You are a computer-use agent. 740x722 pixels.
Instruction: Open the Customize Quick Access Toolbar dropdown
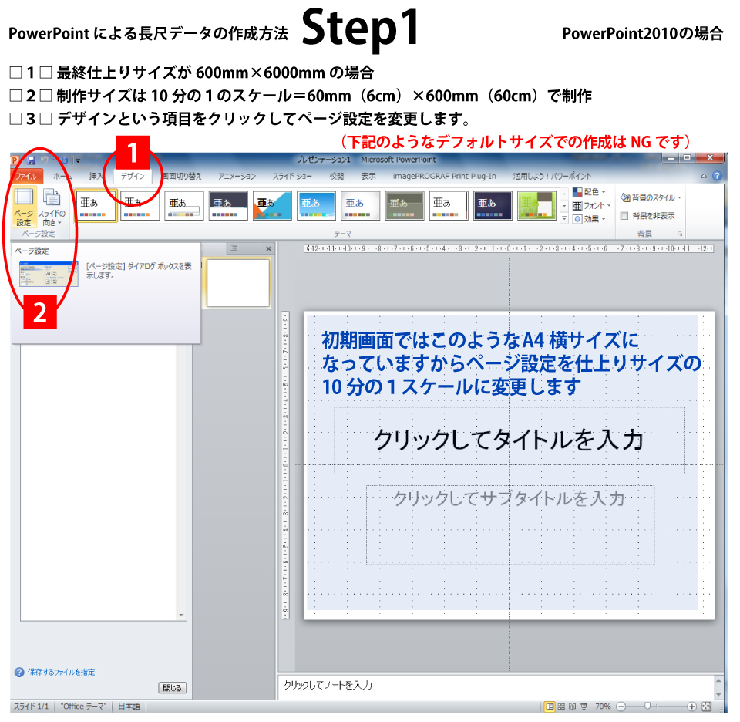click(x=77, y=160)
